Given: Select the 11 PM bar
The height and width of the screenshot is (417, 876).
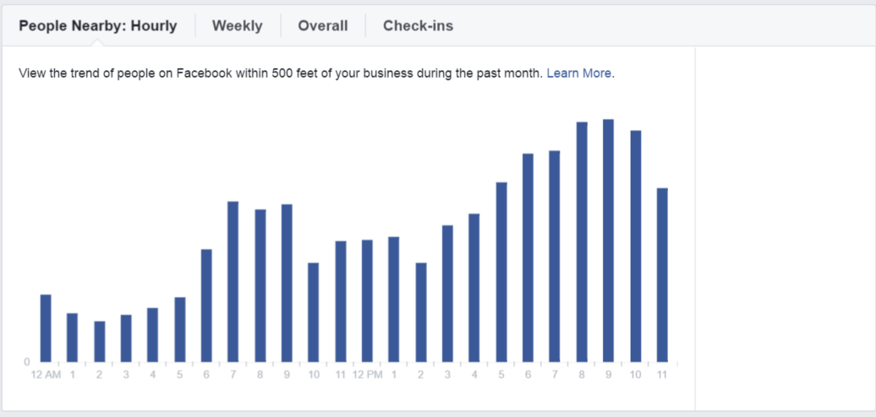Looking at the screenshot, I should tap(662, 274).
